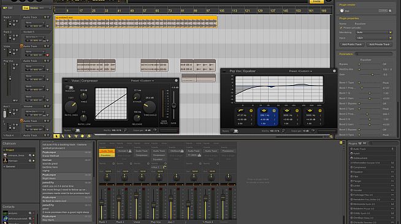Select the arrow pointer tool below tracks

pos(56,136)
